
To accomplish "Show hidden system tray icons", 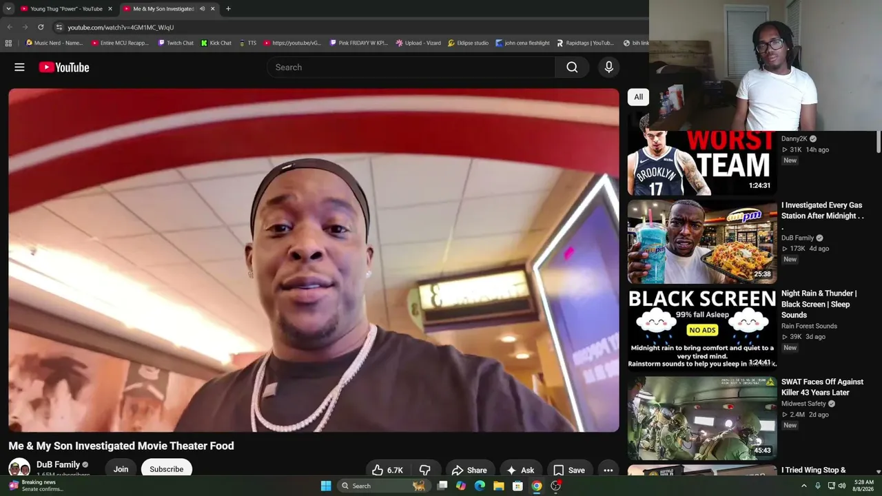I will (803, 486).
